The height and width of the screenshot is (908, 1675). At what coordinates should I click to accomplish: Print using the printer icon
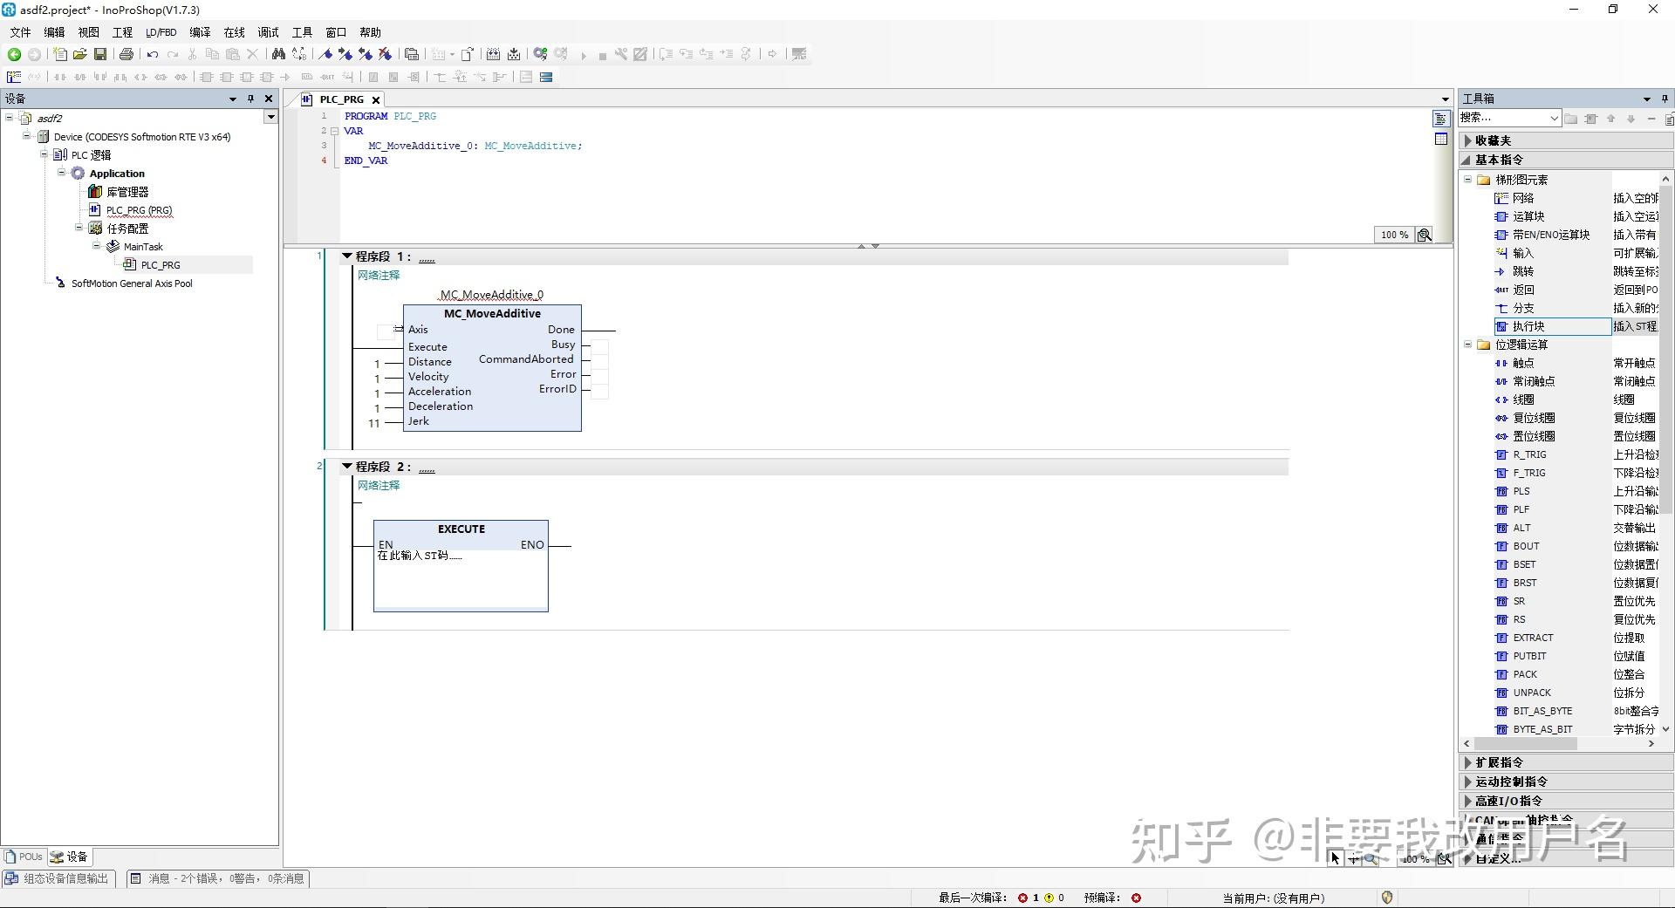126,54
